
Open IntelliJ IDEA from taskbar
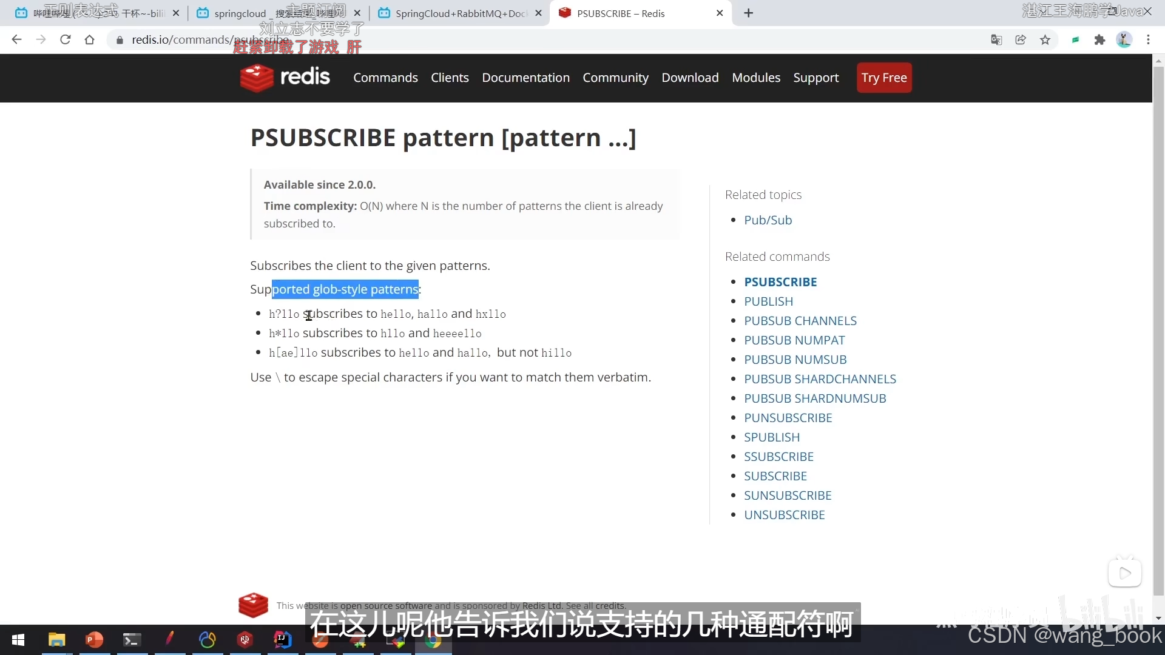(x=282, y=640)
